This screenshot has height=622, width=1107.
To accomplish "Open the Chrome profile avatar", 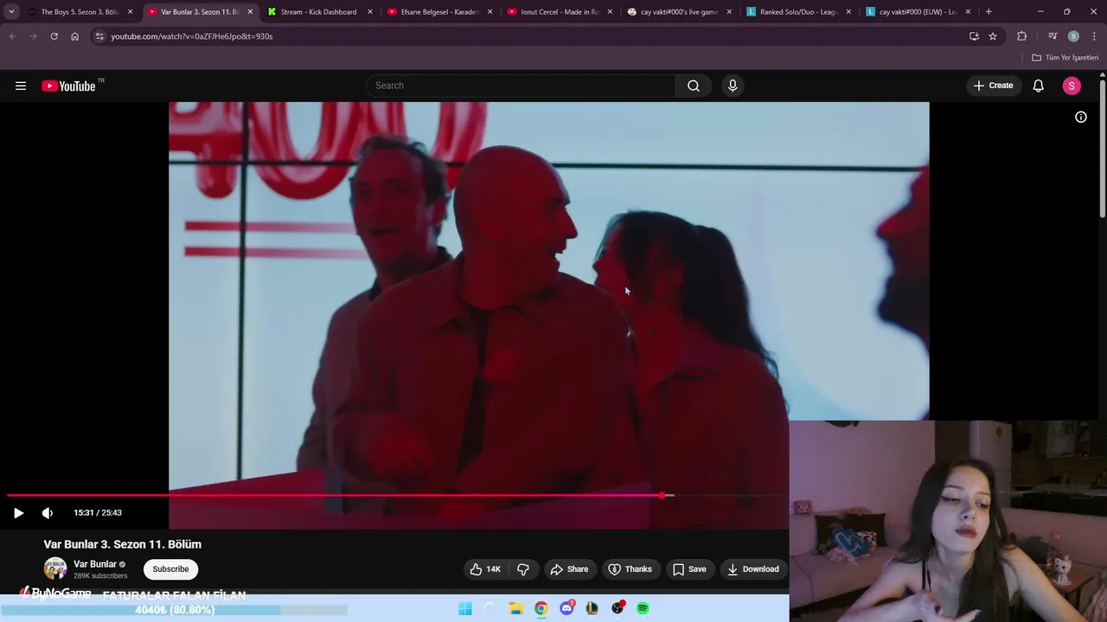I will (1073, 36).
